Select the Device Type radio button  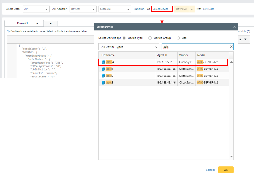click(x=124, y=38)
